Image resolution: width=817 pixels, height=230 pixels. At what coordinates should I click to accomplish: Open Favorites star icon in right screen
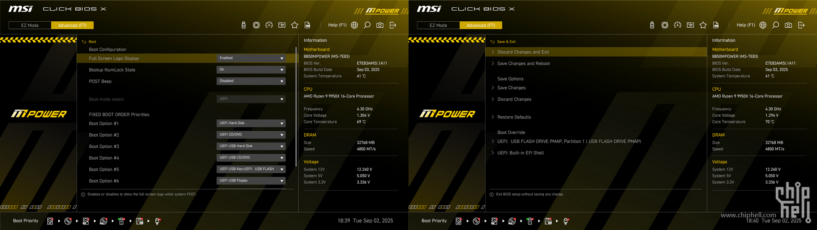[703, 25]
